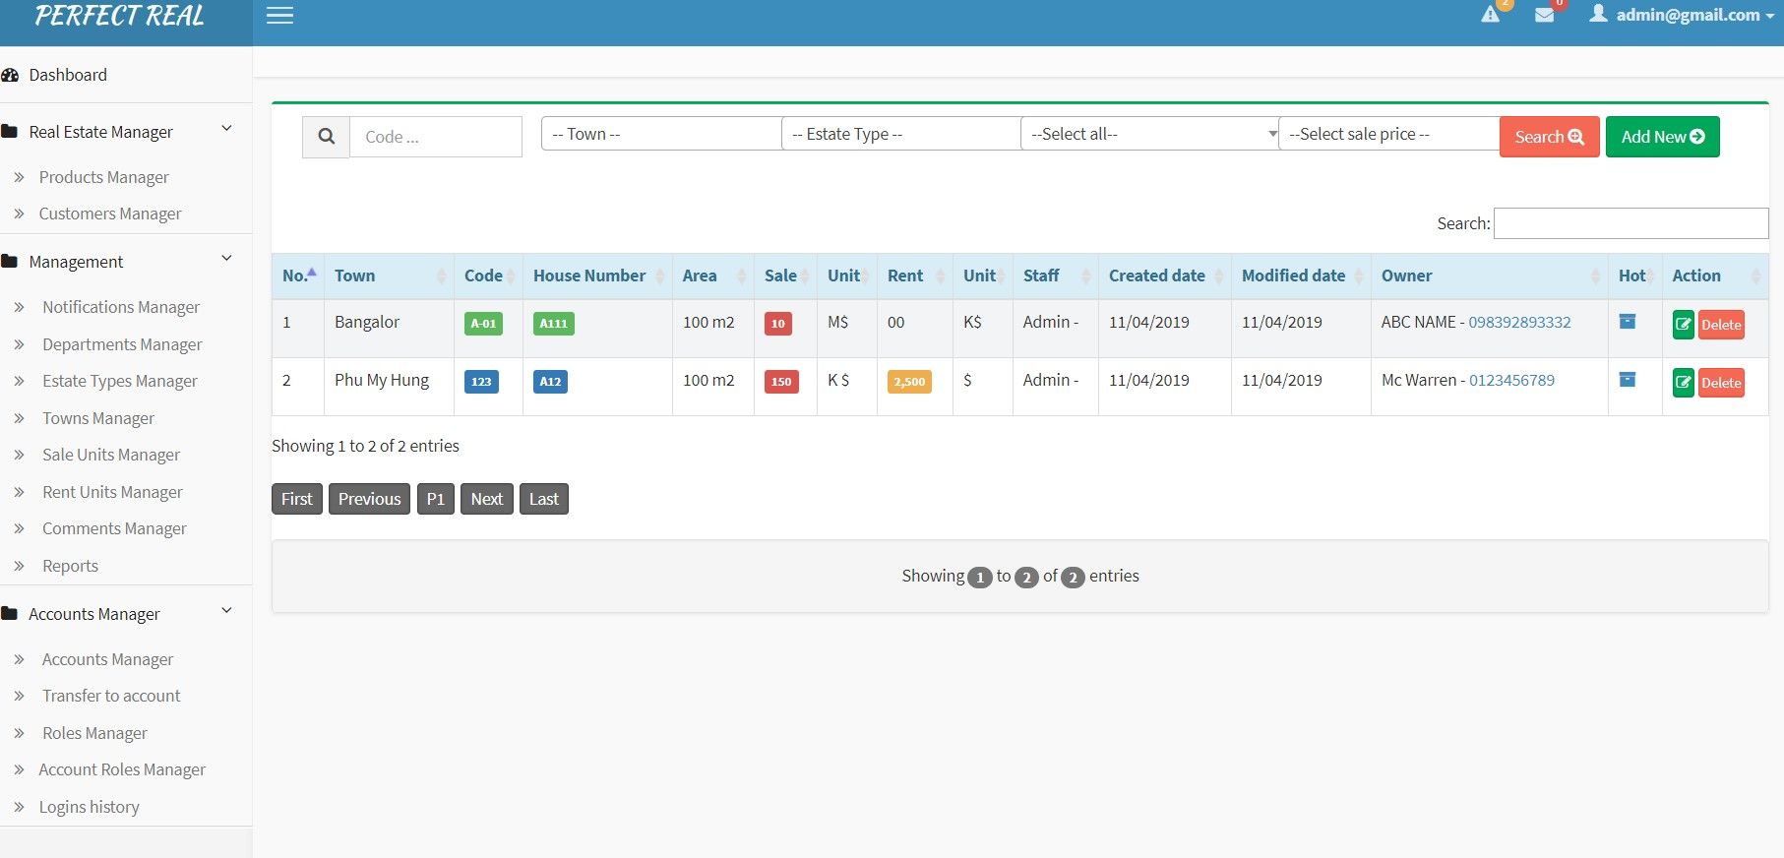Click the Hot archive icon for Phu My Hung row
This screenshot has width=1784, height=858.
click(x=1628, y=380)
